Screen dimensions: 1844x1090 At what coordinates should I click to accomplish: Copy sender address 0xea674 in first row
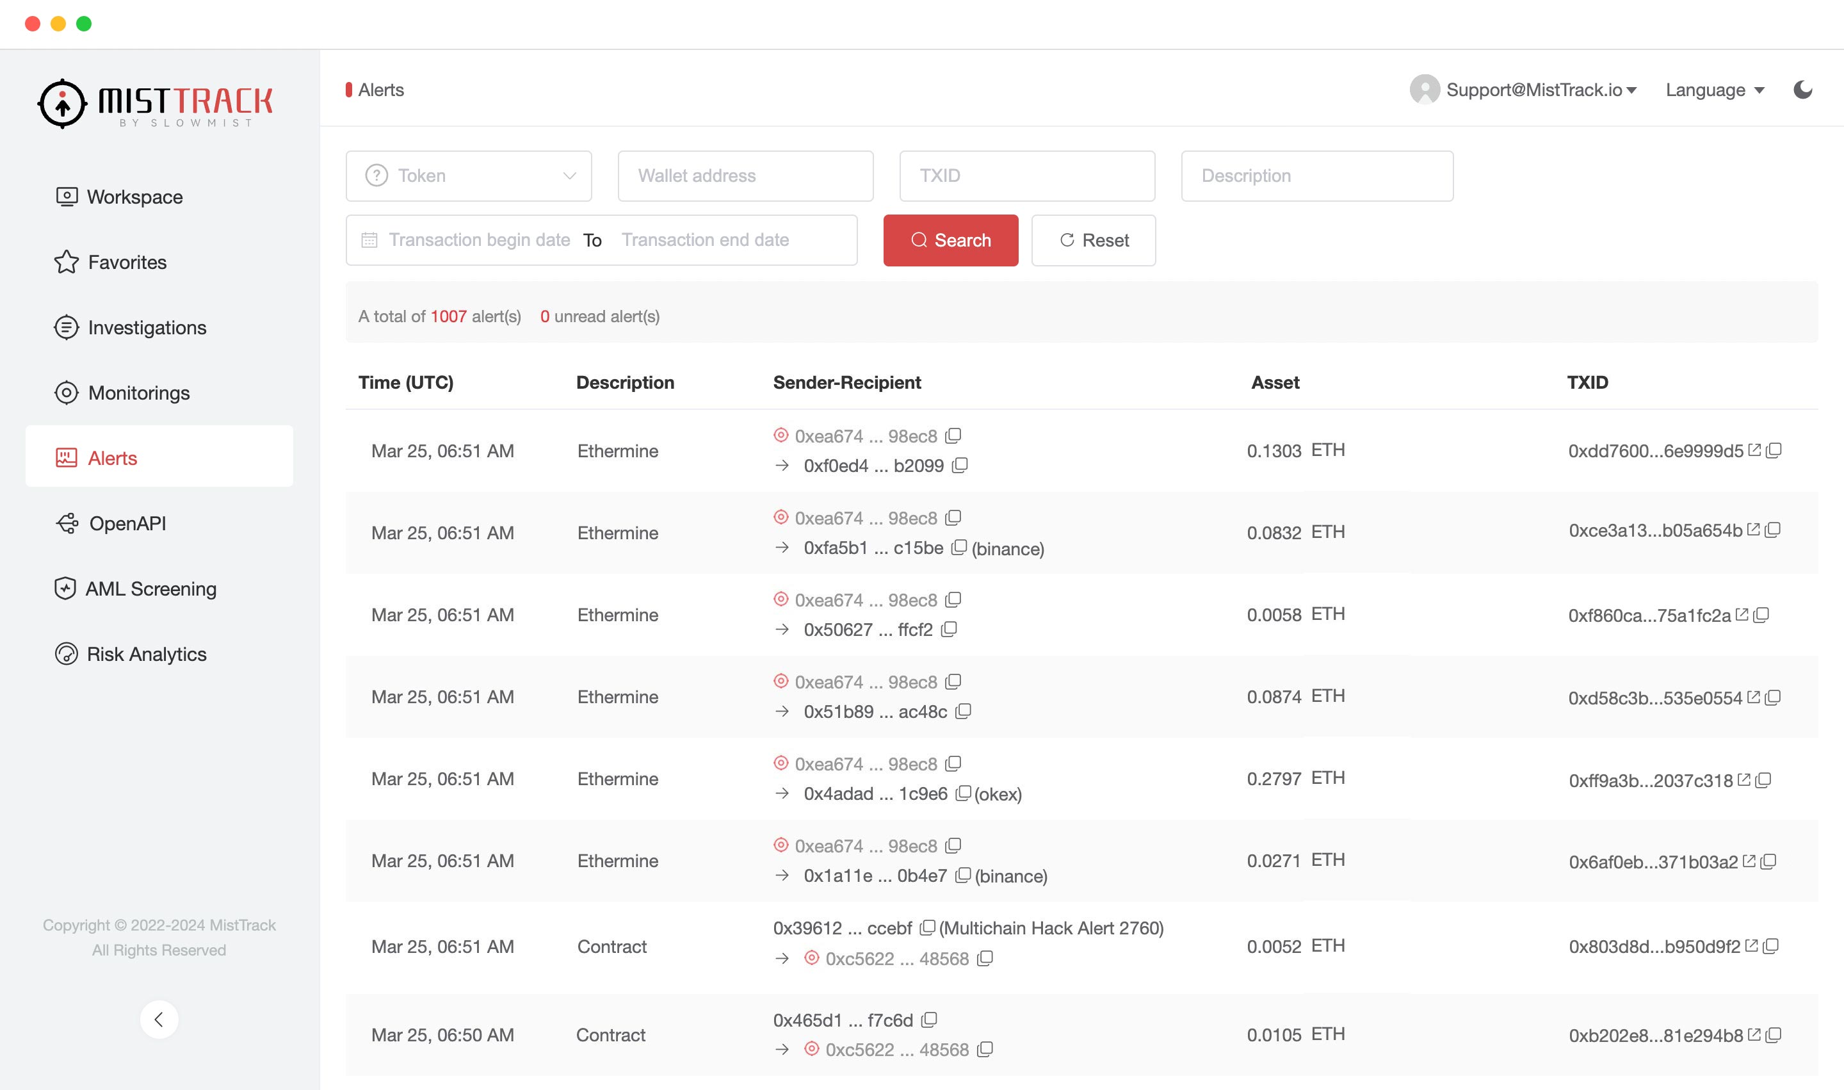[x=953, y=435]
